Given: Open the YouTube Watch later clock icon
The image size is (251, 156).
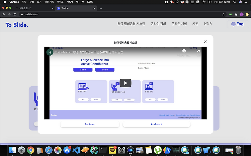Looking at the screenshot, I should pyautogui.click(x=184, y=51).
